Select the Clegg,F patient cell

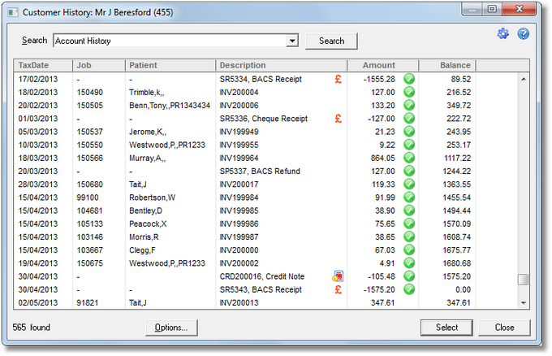pos(142,250)
